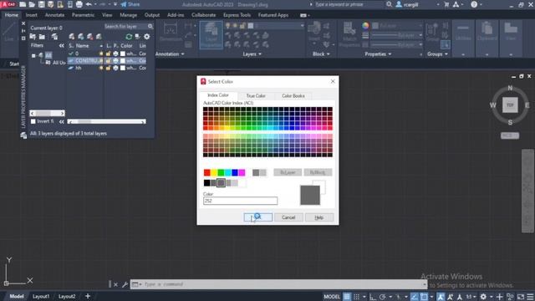Click the Undo arrow in quick access toolbar
535x301 pixels.
[89, 4]
